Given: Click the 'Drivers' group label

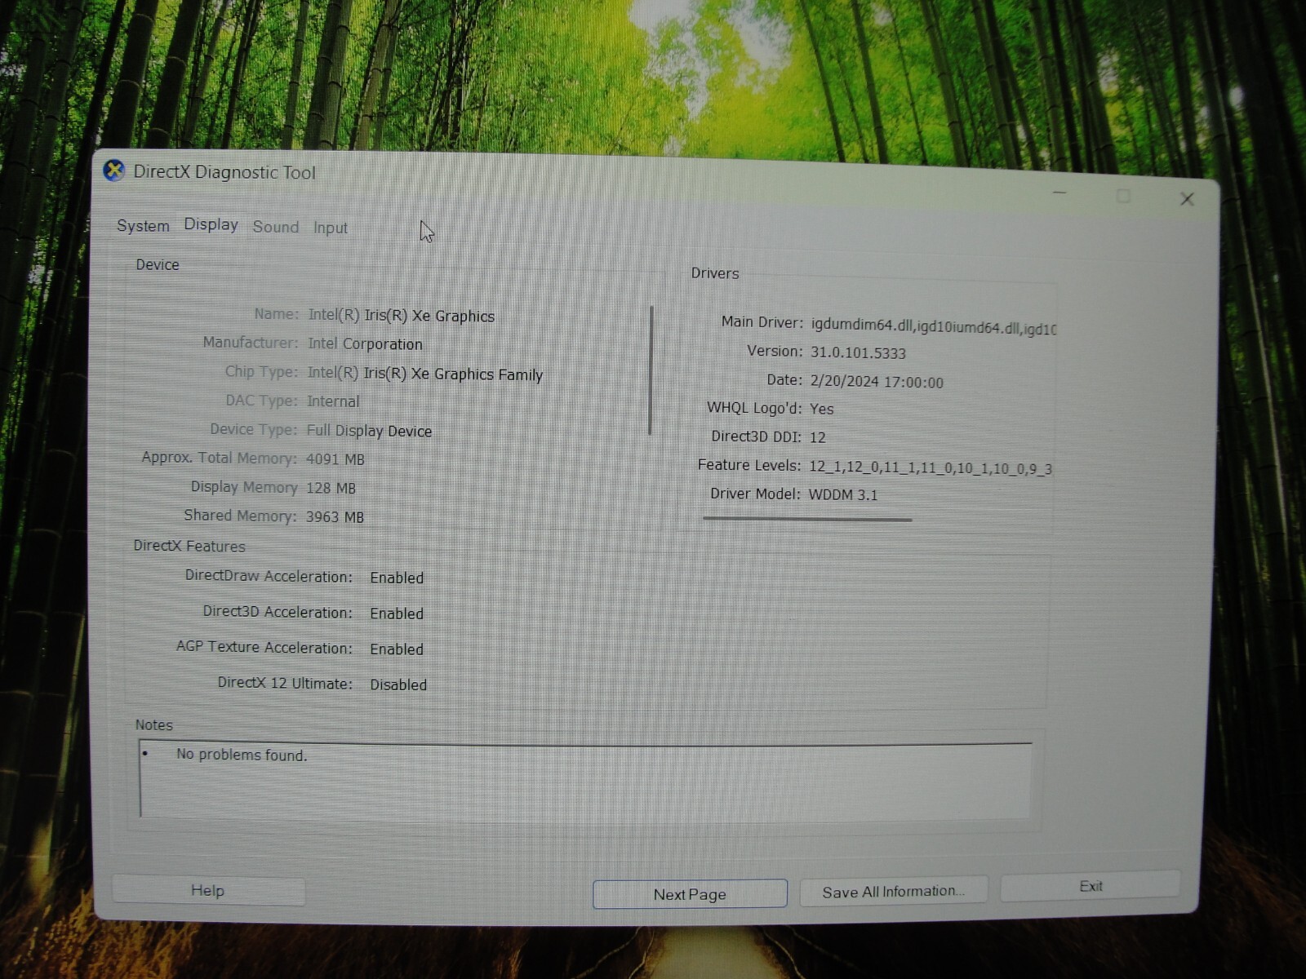Looking at the screenshot, I should coord(715,273).
